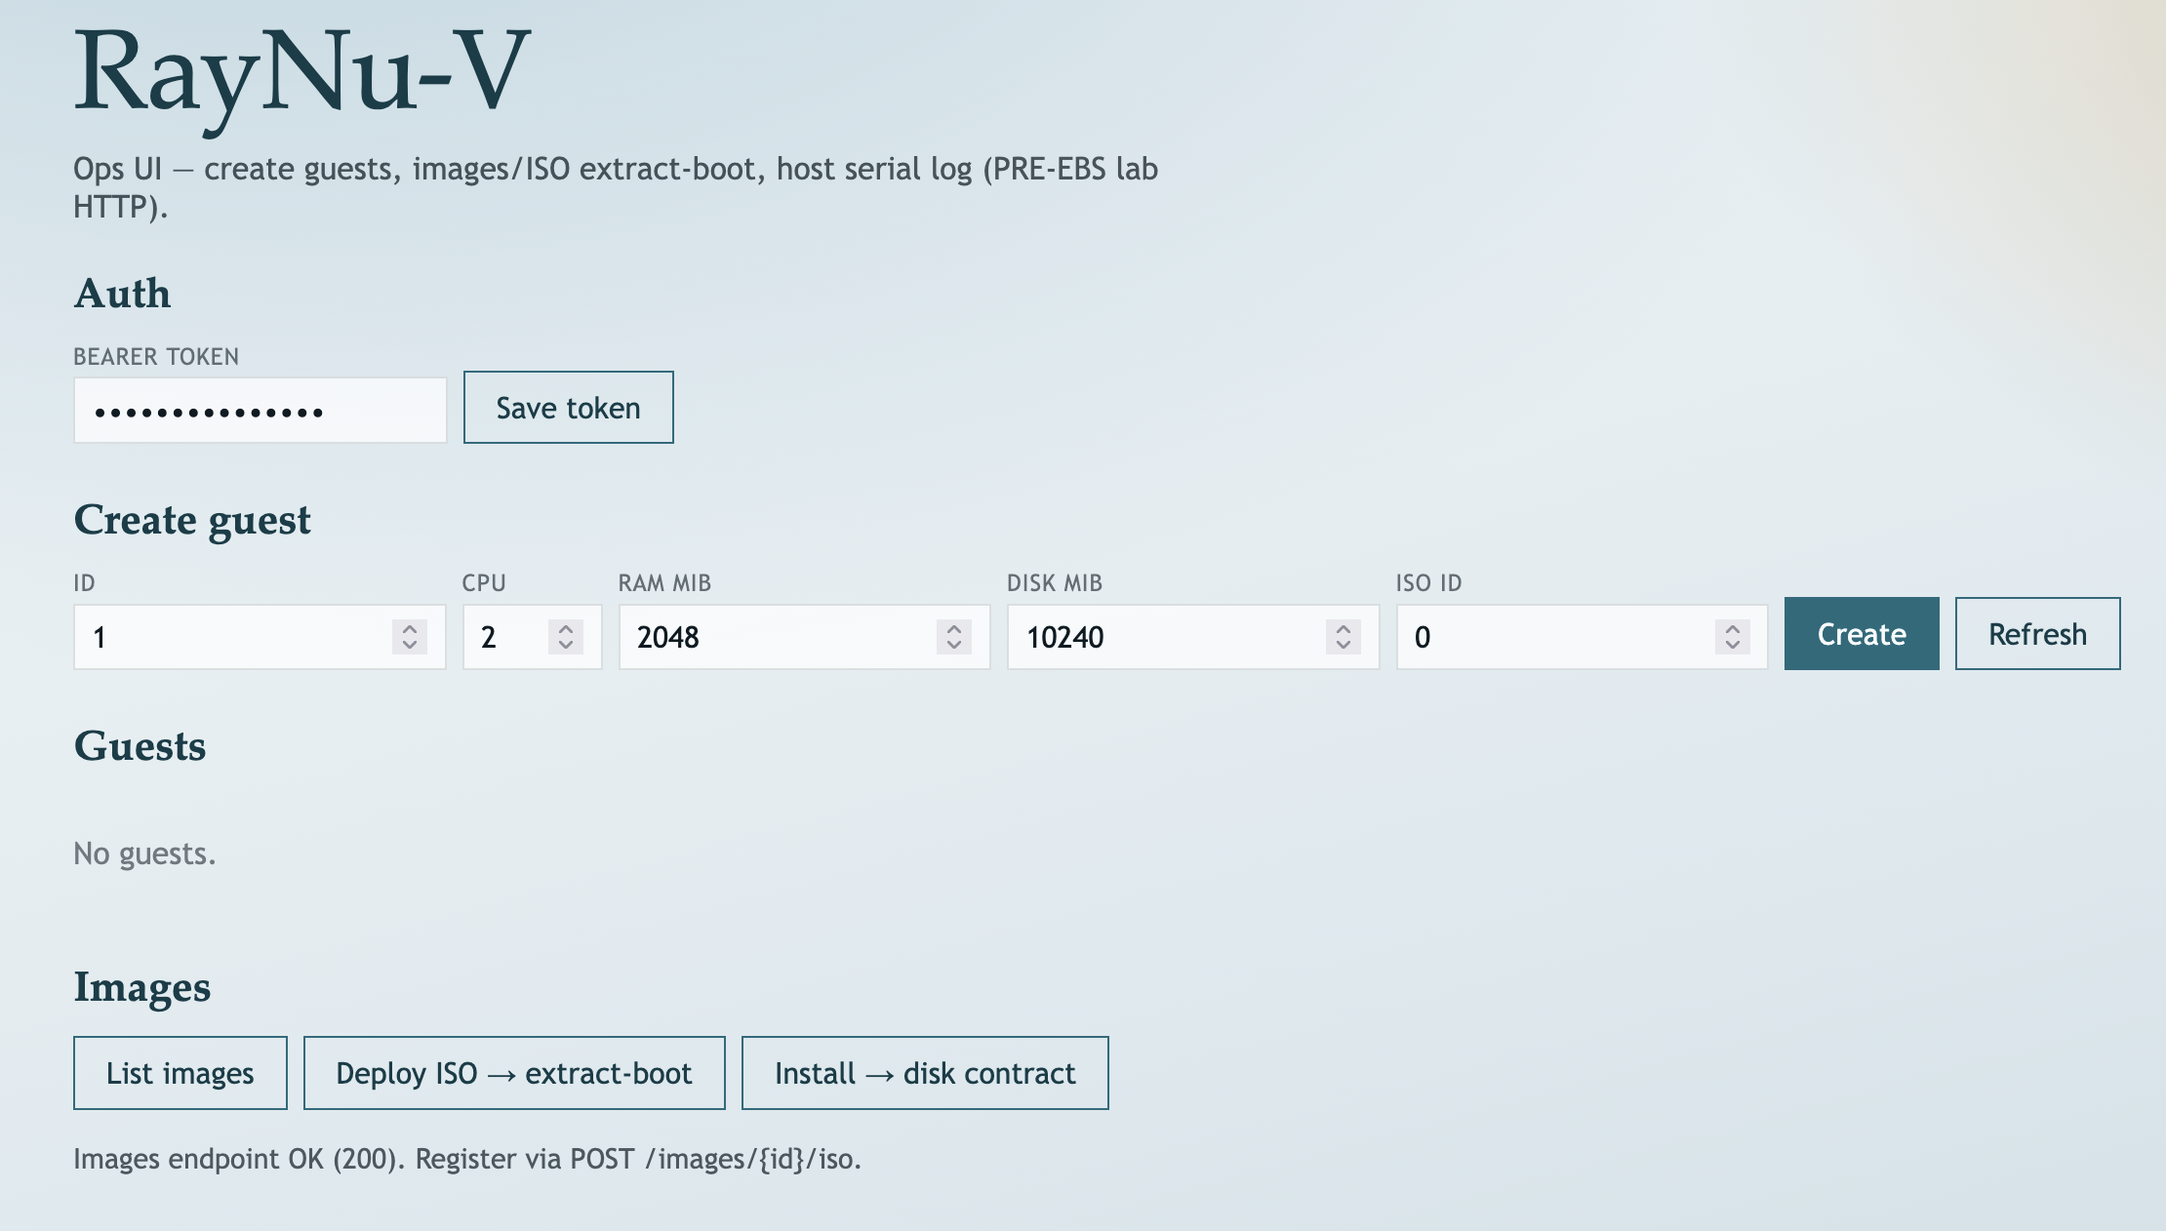Decrease ISO ID with the down arrow
2166x1231 pixels.
(x=1733, y=646)
